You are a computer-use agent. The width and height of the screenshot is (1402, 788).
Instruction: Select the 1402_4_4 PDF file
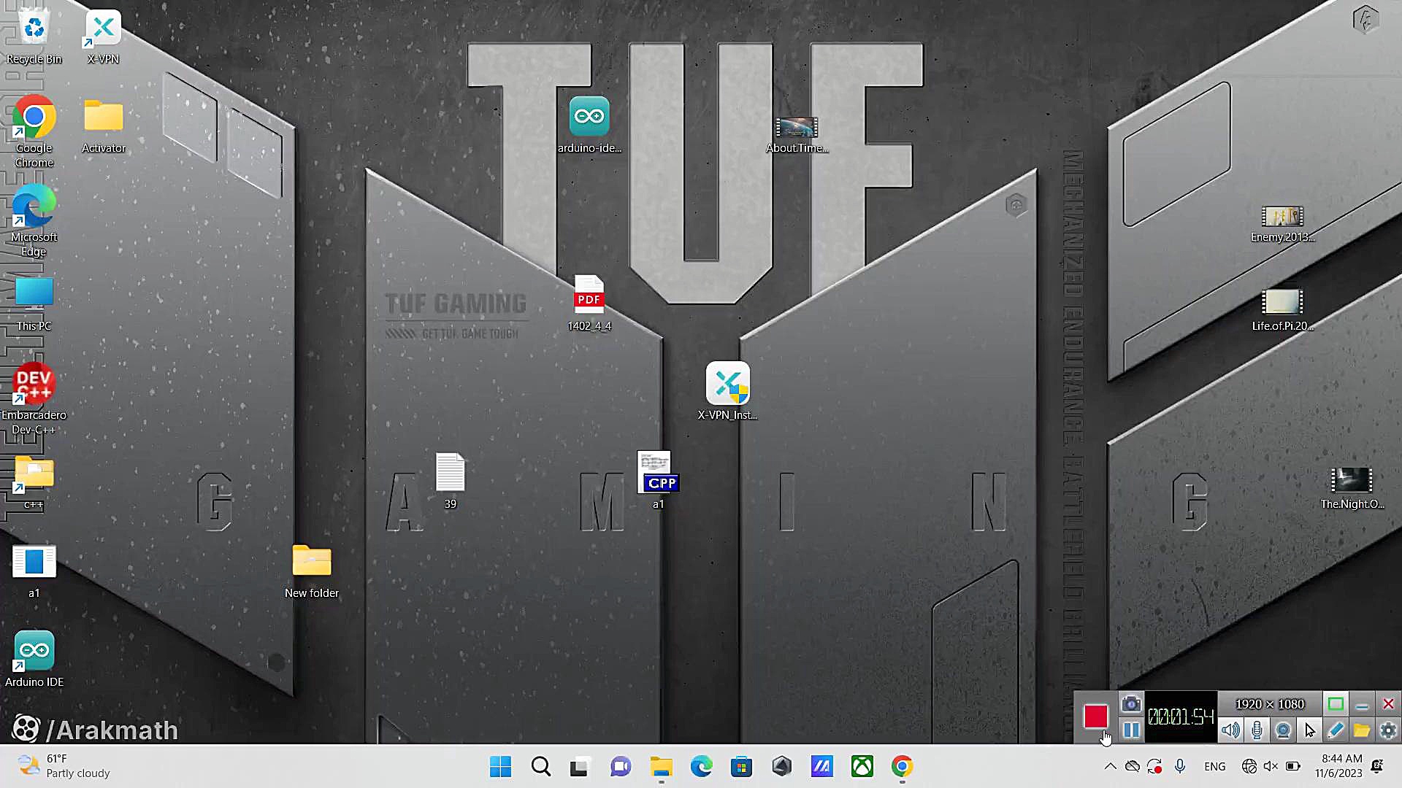pos(589,304)
